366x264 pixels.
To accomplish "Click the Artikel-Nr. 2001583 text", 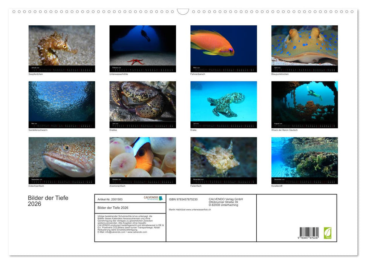I will tap(111, 200).
